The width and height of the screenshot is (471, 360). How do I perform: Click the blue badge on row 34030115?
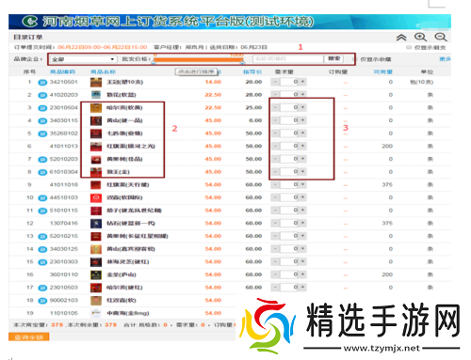[42, 121]
